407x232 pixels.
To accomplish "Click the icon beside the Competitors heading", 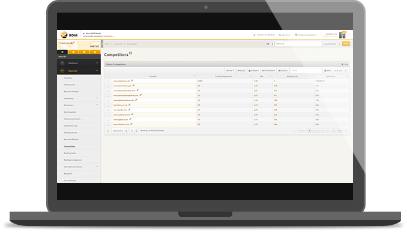I will coord(130,53).
